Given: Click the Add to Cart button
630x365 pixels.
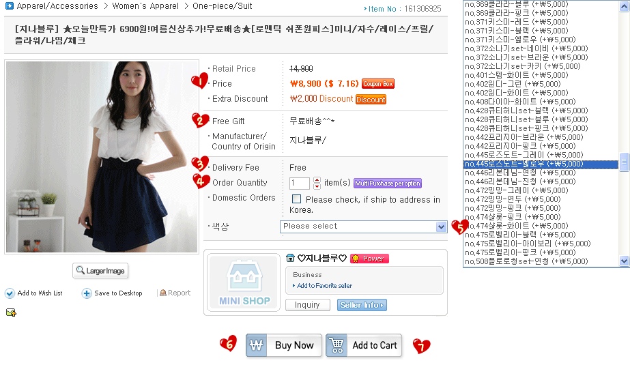Looking at the screenshot, I should (x=364, y=345).
